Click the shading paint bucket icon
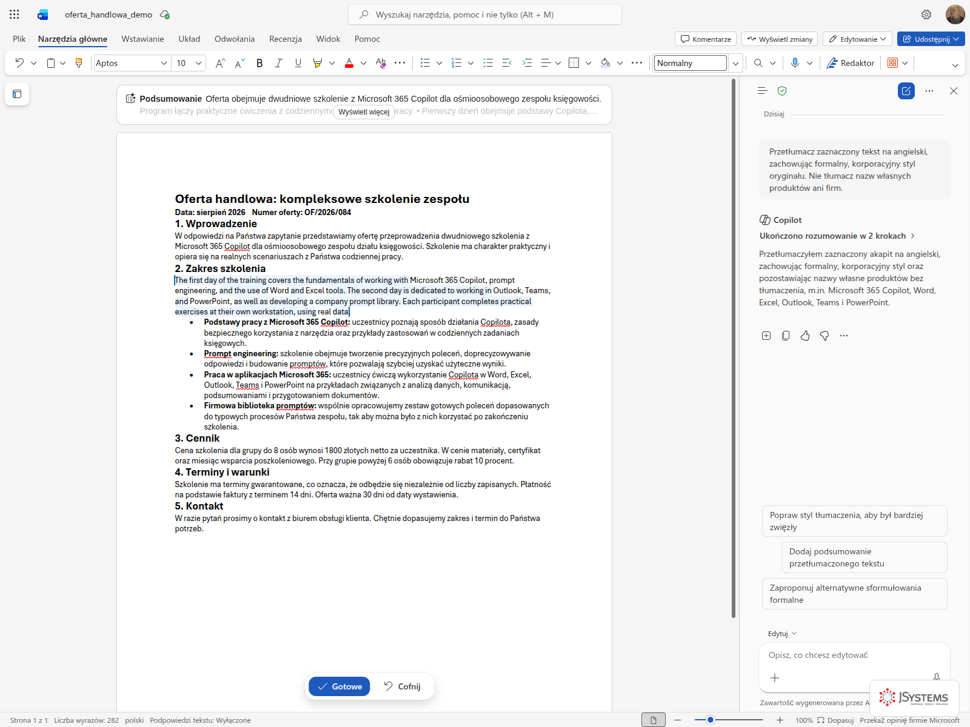 click(x=606, y=63)
